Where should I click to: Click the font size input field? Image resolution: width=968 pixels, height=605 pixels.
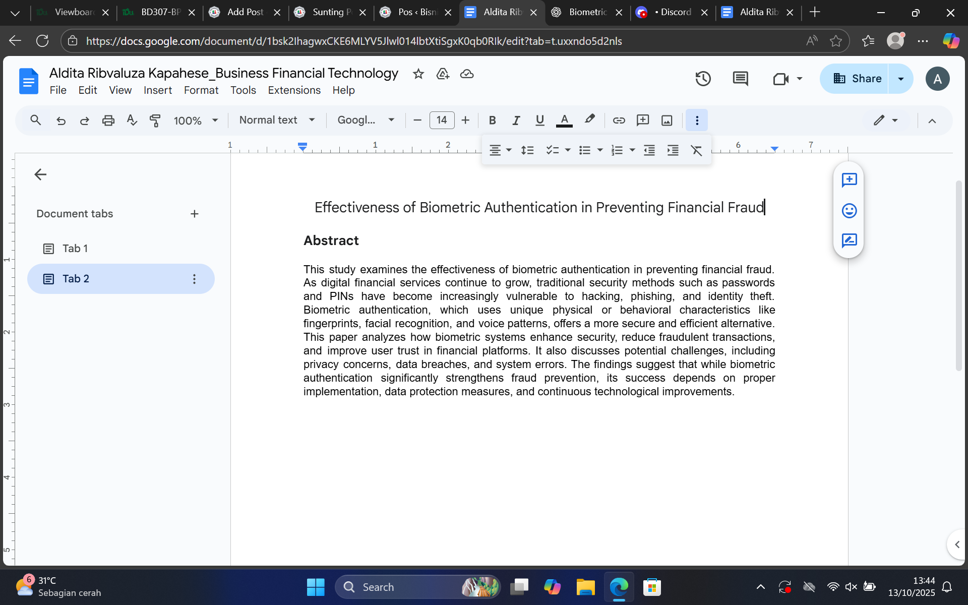pyautogui.click(x=442, y=120)
